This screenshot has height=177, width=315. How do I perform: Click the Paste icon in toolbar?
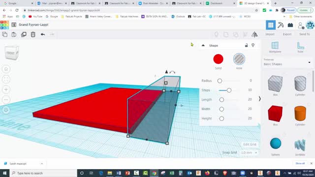pos(14,34)
